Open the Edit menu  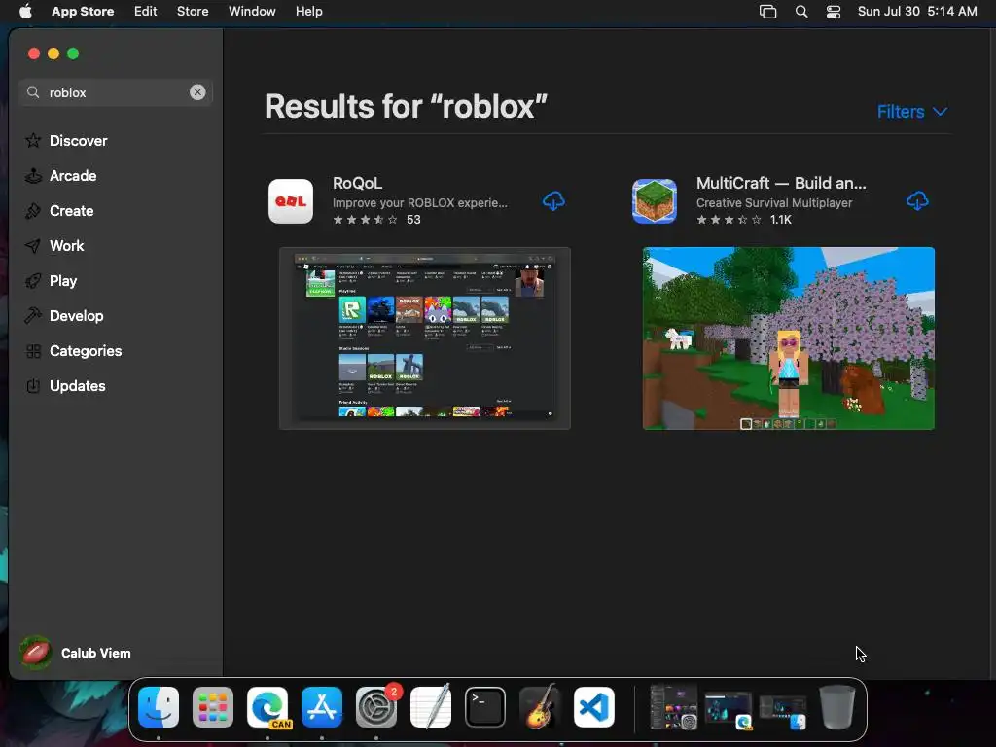pos(146,12)
